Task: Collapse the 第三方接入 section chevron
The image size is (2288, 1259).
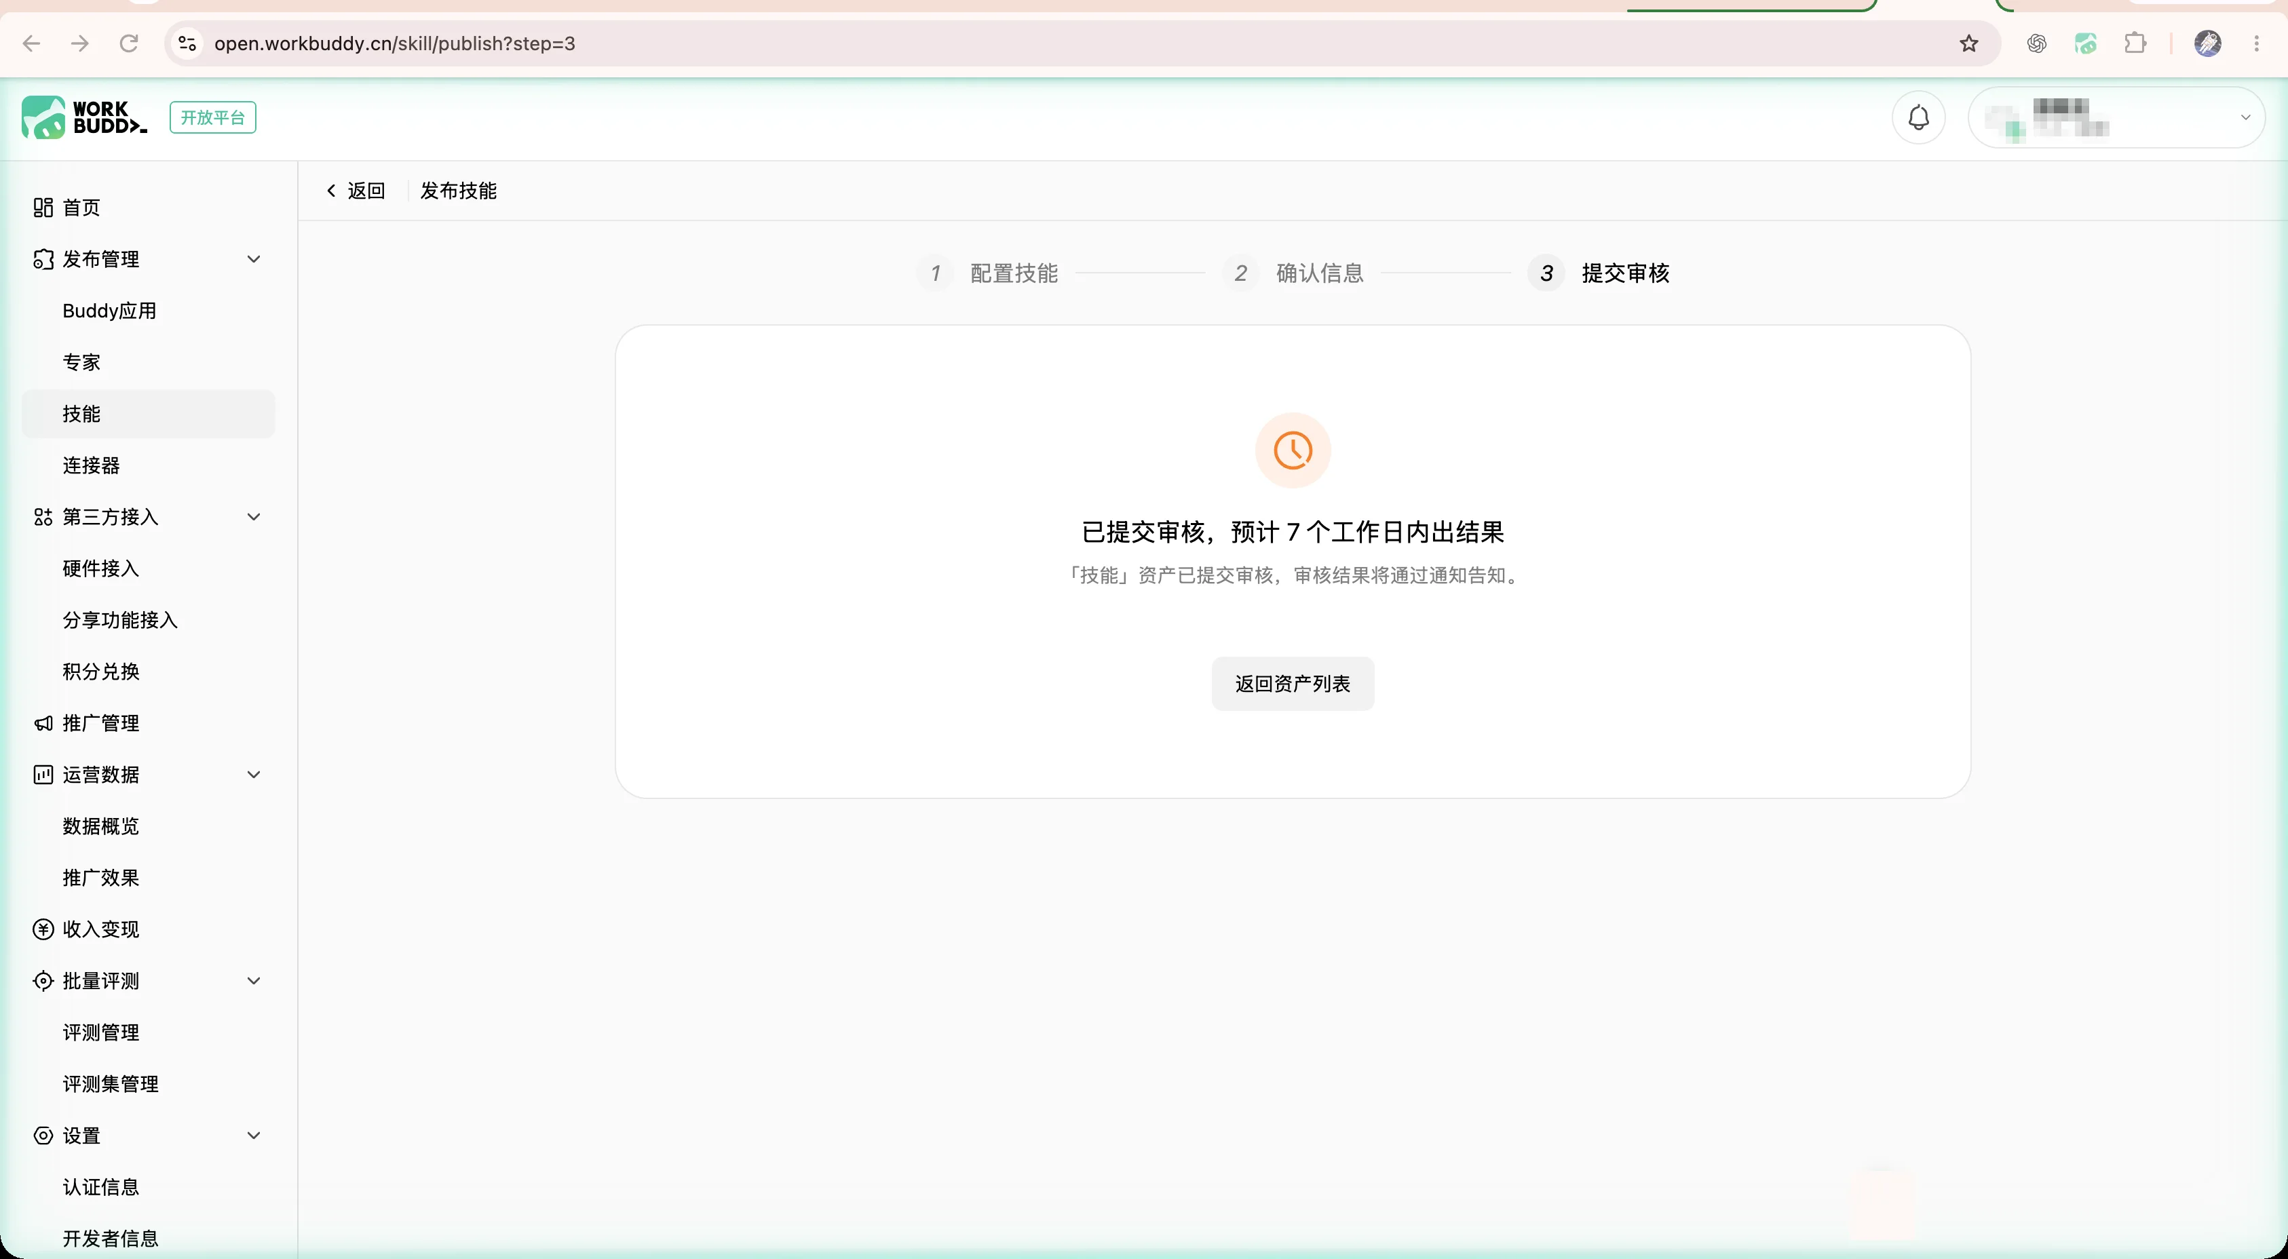Action: 254,517
